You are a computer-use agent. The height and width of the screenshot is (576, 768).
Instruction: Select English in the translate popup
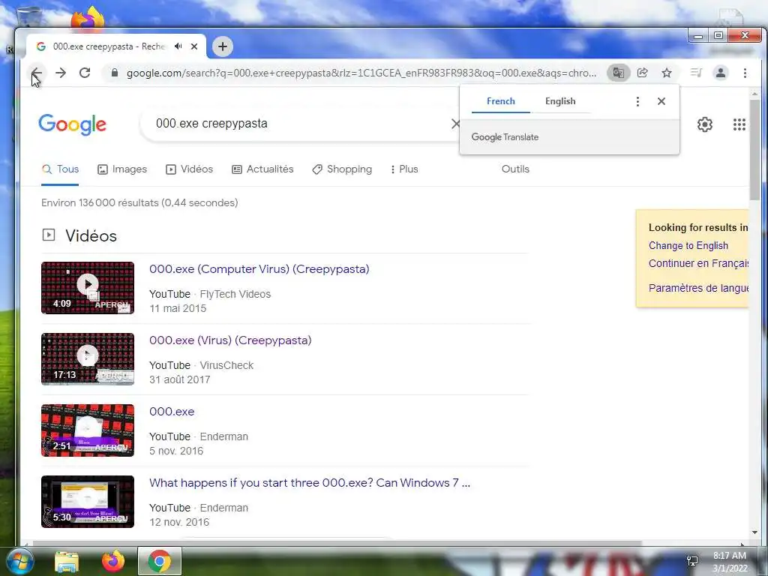560,101
